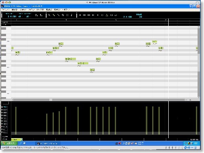The image size is (204, 153).
Task: Select the DYN control parameter
Action: coord(5,110)
